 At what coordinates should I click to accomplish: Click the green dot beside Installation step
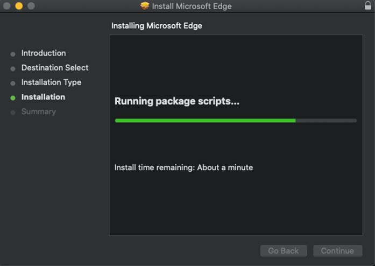[x=13, y=97]
